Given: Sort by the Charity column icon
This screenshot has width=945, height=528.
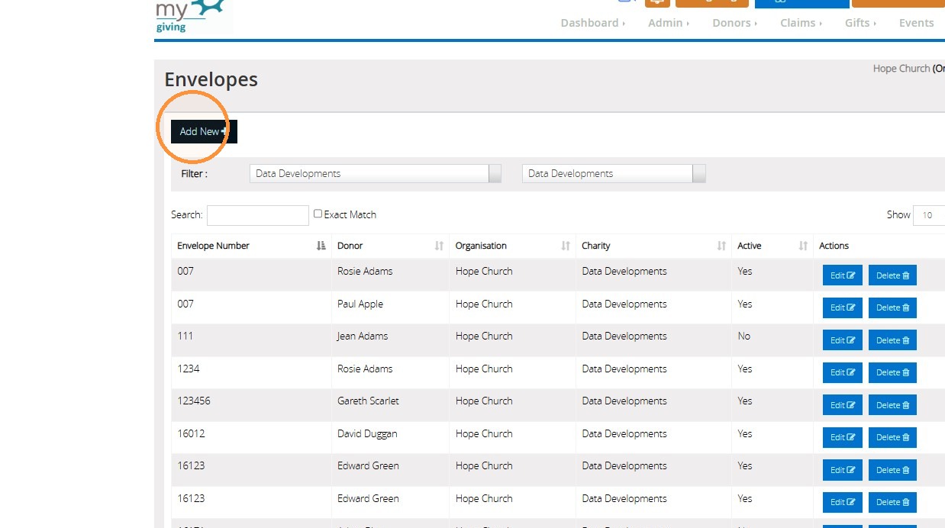Looking at the screenshot, I should pos(721,246).
